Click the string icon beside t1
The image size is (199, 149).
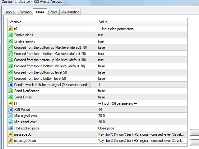pos(11,103)
